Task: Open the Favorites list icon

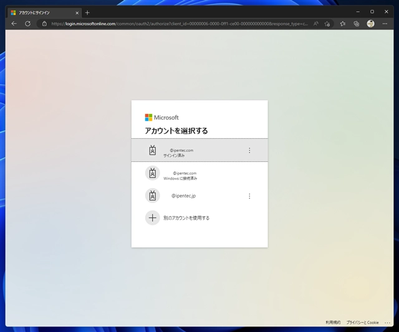Action: (x=342, y=24)
